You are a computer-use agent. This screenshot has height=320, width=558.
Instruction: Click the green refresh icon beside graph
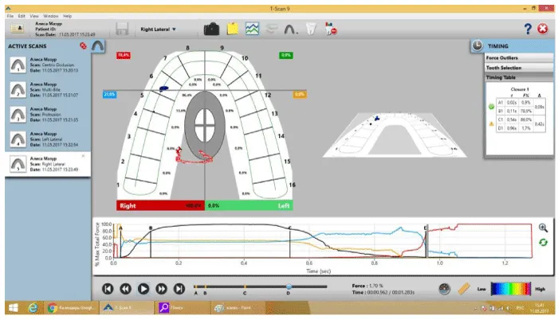[543, 242]
